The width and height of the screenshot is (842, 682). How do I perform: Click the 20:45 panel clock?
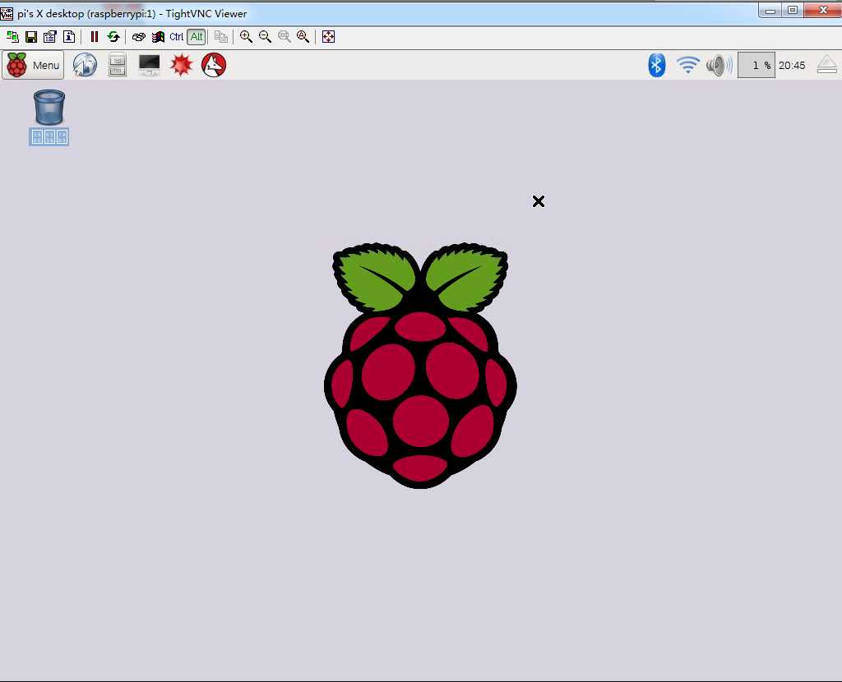tap(792, 66)
